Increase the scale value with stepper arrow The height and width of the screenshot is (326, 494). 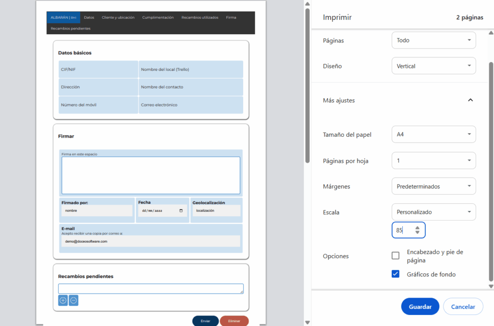click(x=417, y=227)
